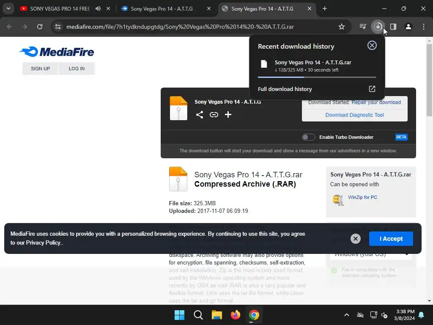Image resolution: width=433 pixels, height=325 pixels.
Task: Go forward with the arrow button
Action: coord(25,27)
